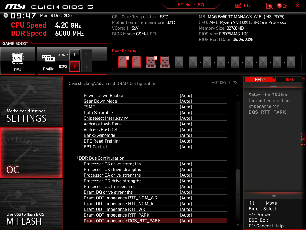Select the Address Hash CS row
306x230 pixels.
[x=155, y=130]
